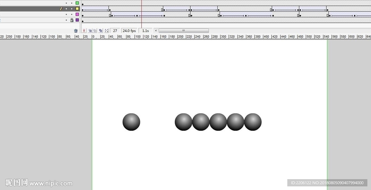Click the 24.0 fps frame rate field

point(129,31)
